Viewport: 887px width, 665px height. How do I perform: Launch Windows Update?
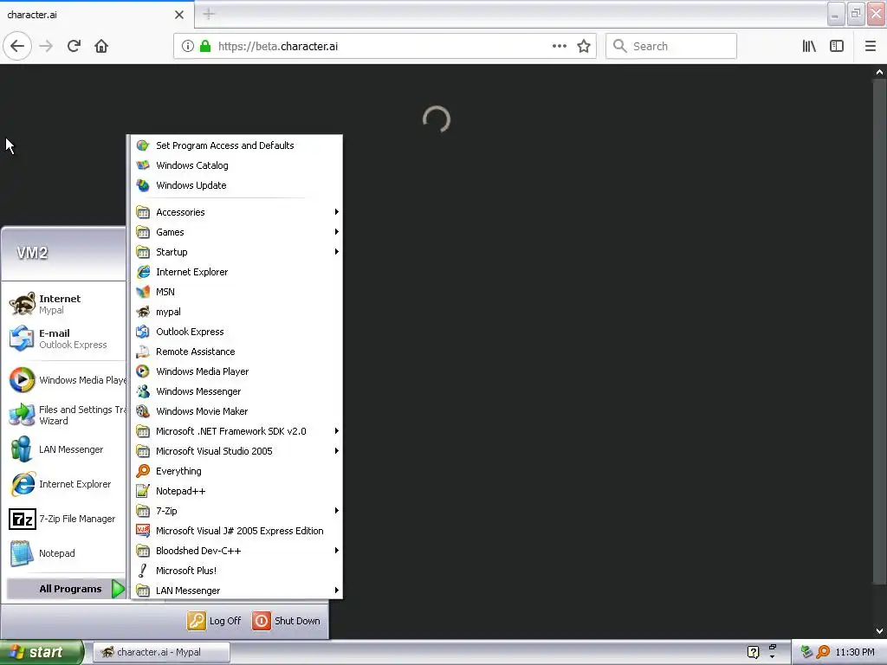(236, 185)
